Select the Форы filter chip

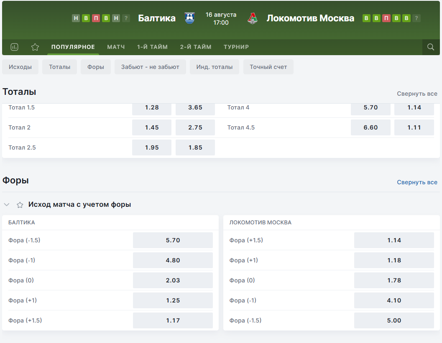point(96,67)
